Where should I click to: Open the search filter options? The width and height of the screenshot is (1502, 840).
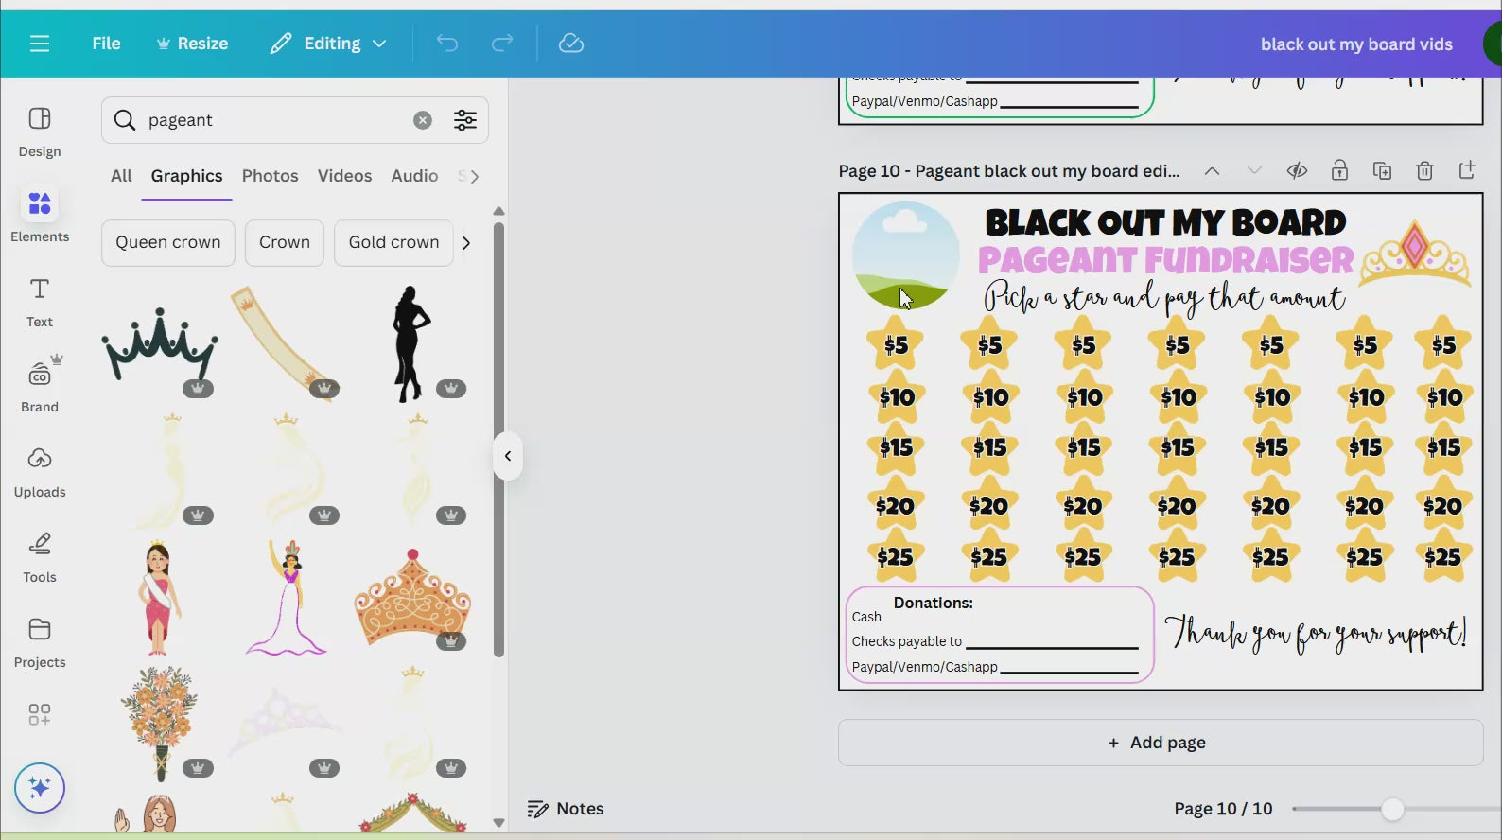pyautogui.click(x=465, y=120)
